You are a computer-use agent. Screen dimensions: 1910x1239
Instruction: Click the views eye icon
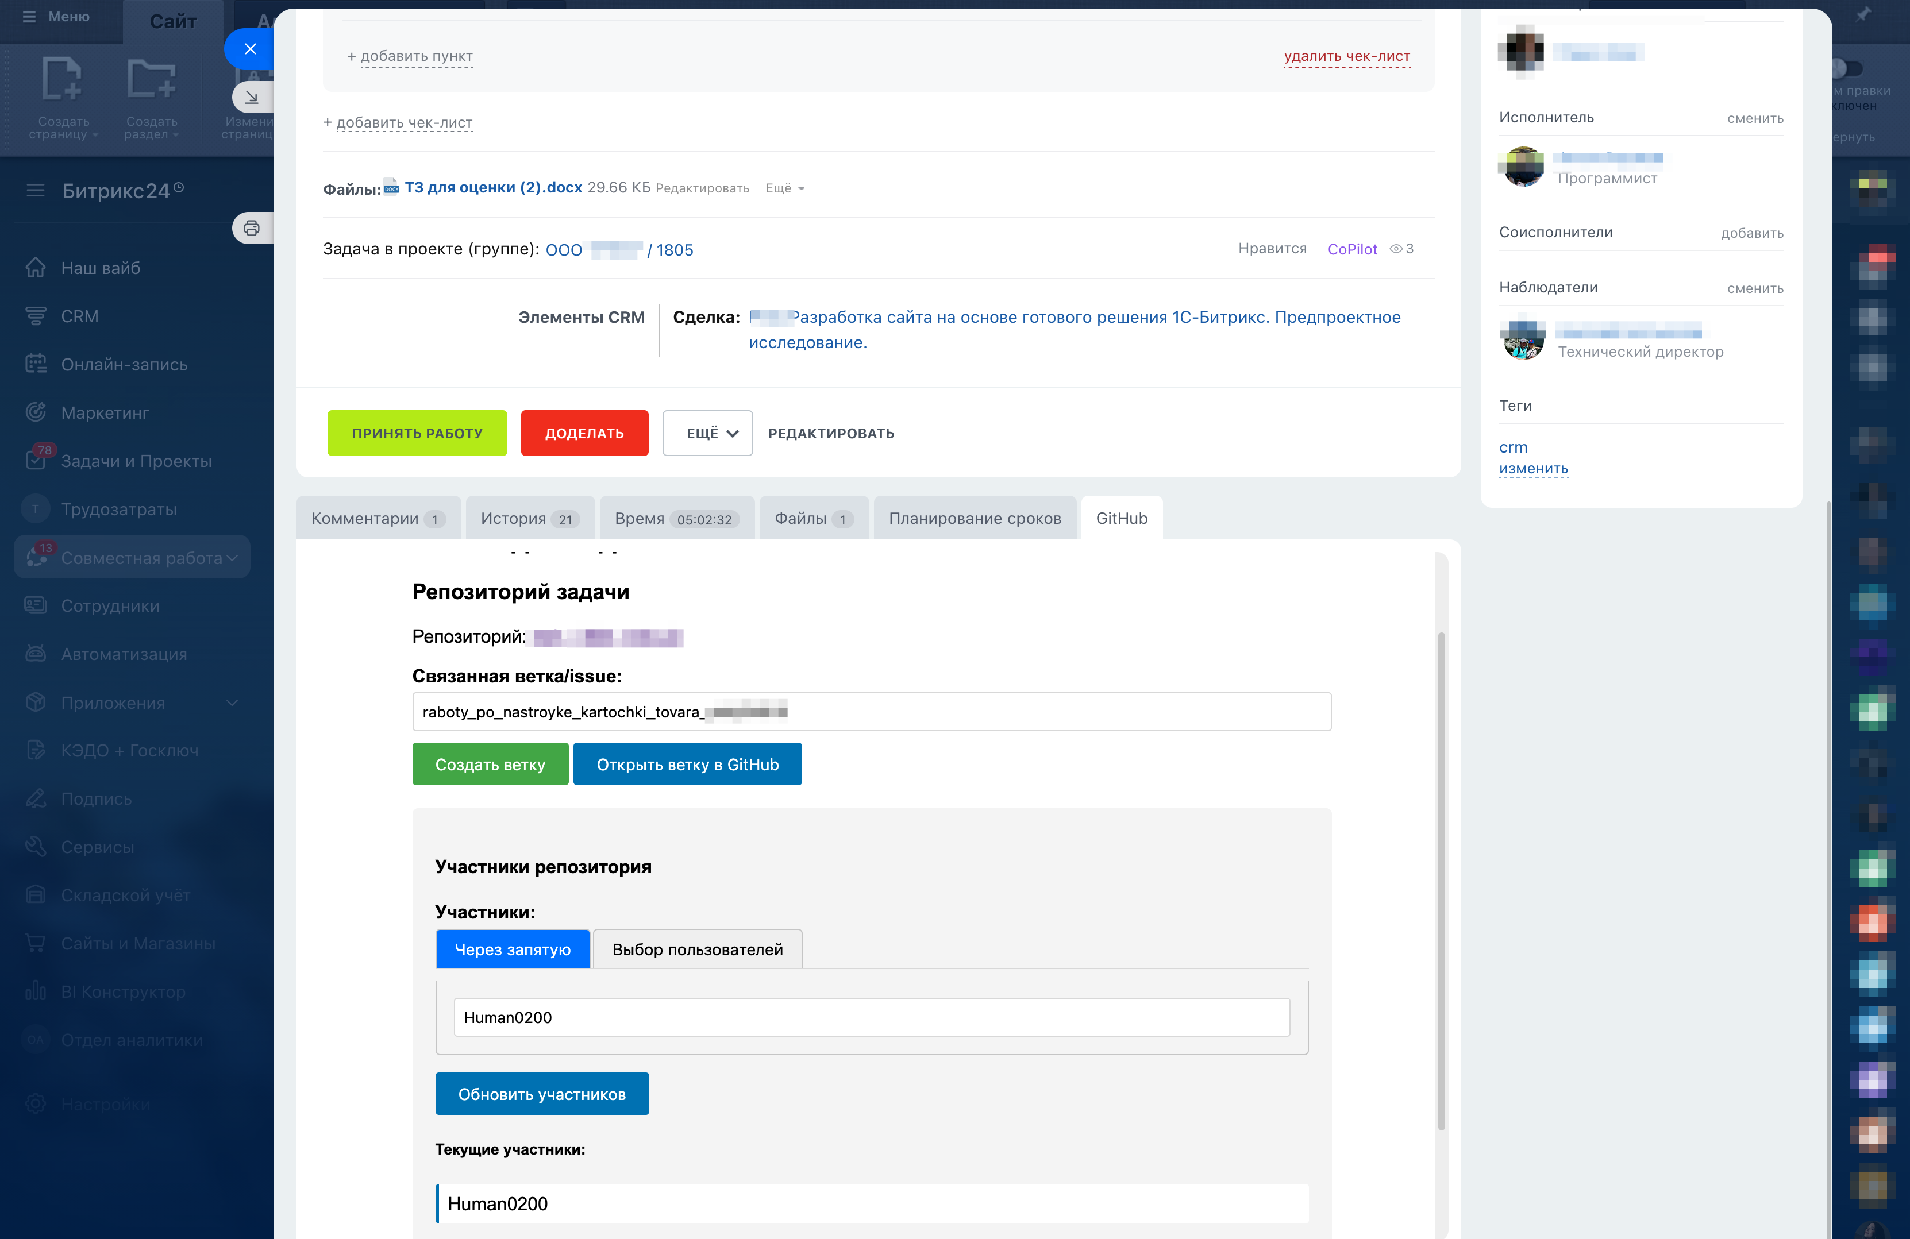[1396, 249]
